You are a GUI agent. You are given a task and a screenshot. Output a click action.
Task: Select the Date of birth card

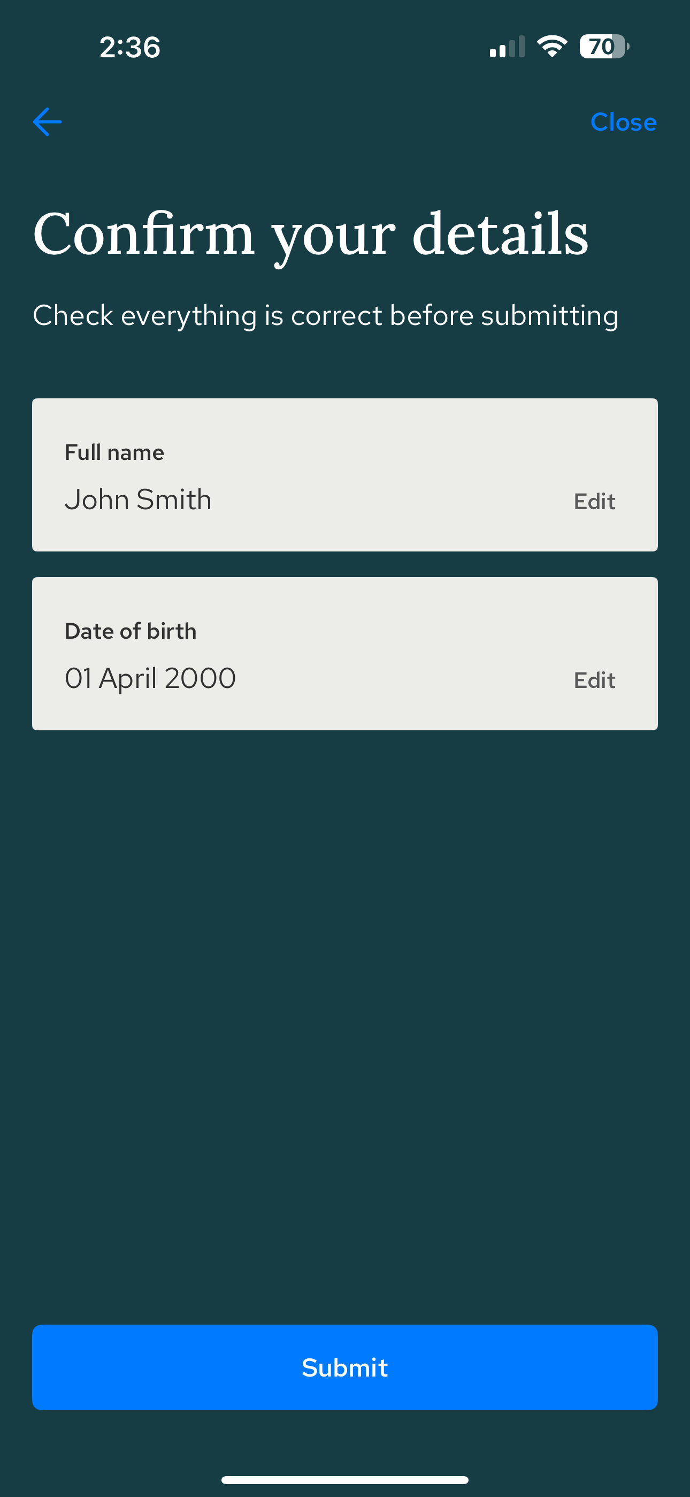click(x=345, y=654)
